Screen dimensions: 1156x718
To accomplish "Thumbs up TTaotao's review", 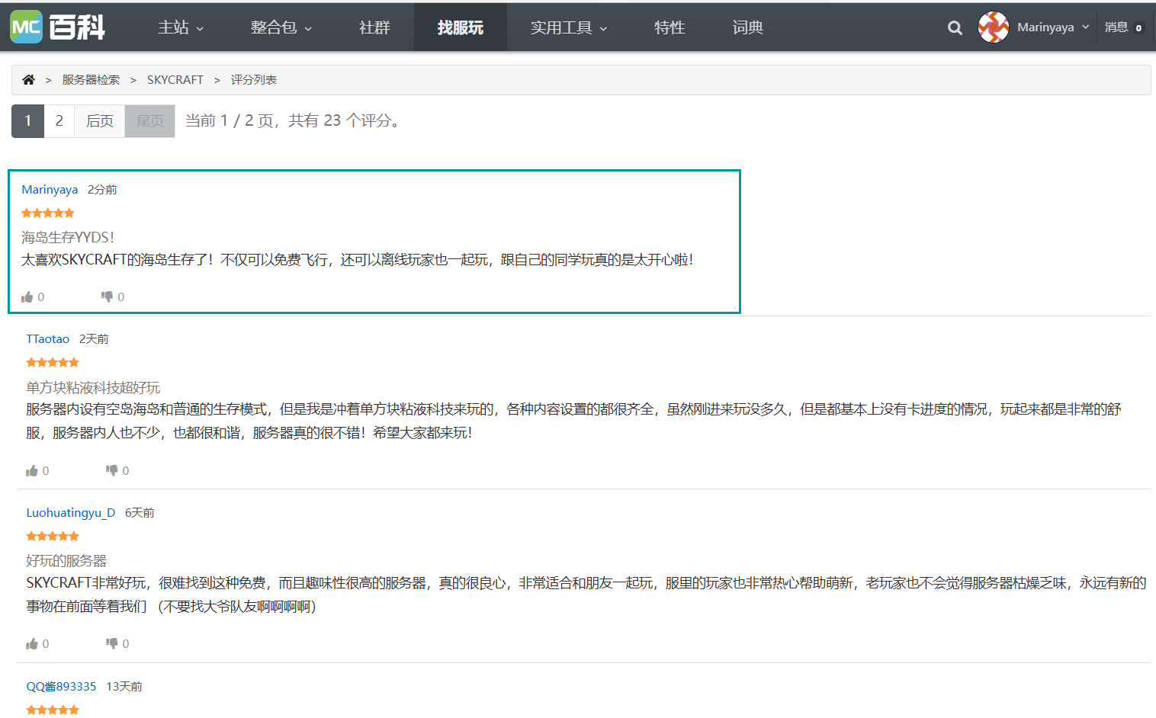I will click(32, 470).
